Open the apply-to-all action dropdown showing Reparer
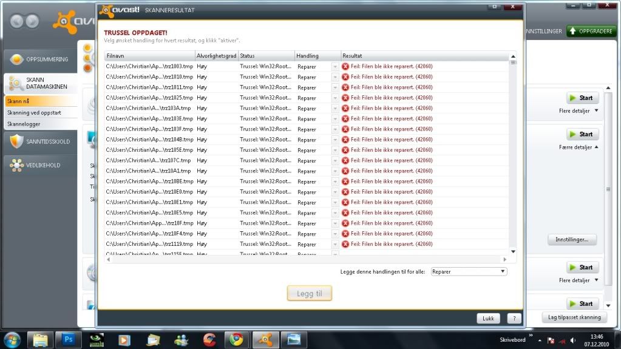This screenshot has height=349, width=621. pyautogui.click(x=468, y=272)
